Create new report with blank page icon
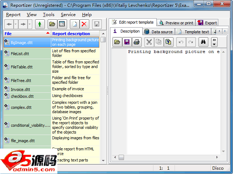This screenshot has width=233, height=174. pyautogui.click(x=75, y=24)
